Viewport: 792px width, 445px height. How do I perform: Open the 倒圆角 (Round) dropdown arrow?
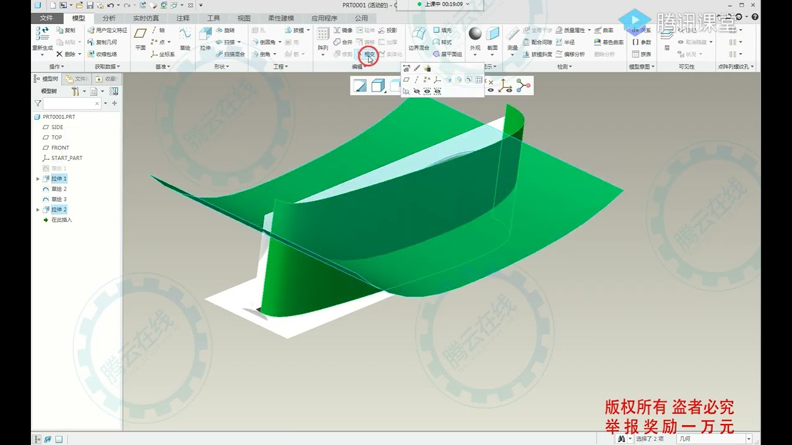(x=280, y=42)
